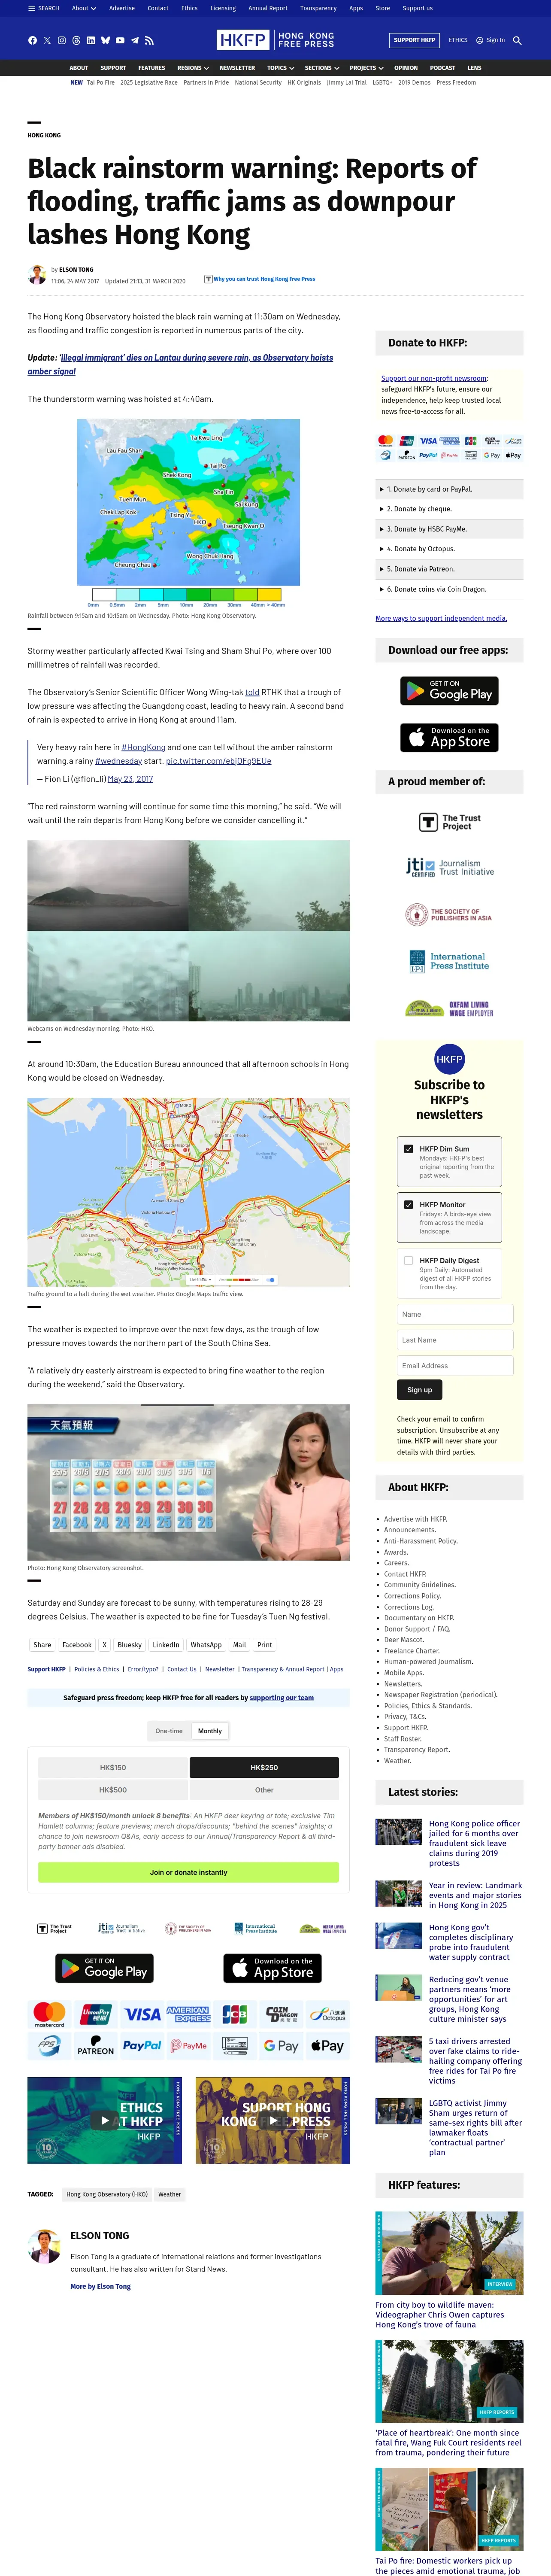This screenshot has width=551, height=2576.
Task: Go to FEATURES in nav bar
Action: pyautogui.click(x=152, y=68)
